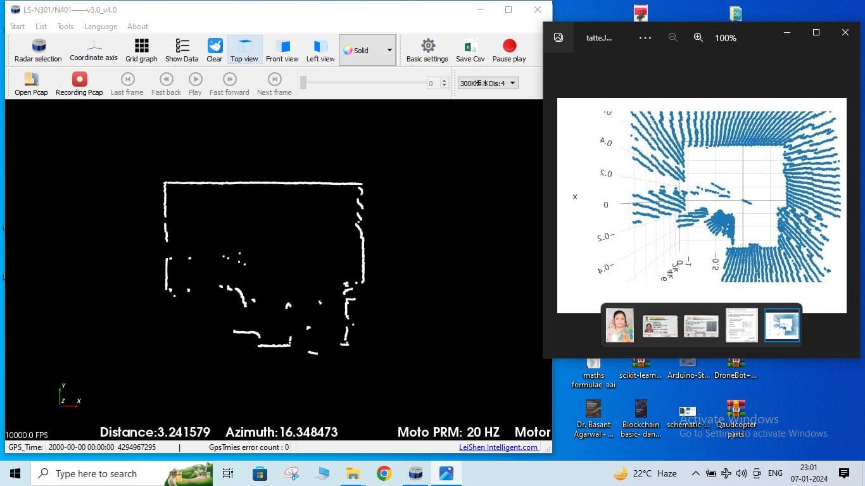This screenshot has width=865, height=486.
Task: Start Recording Pcap
Action: point(79,84)
